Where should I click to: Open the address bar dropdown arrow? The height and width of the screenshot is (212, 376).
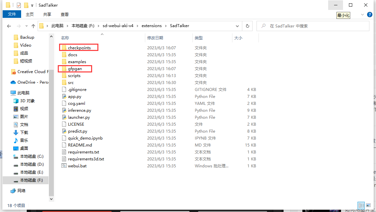[237, 26]
